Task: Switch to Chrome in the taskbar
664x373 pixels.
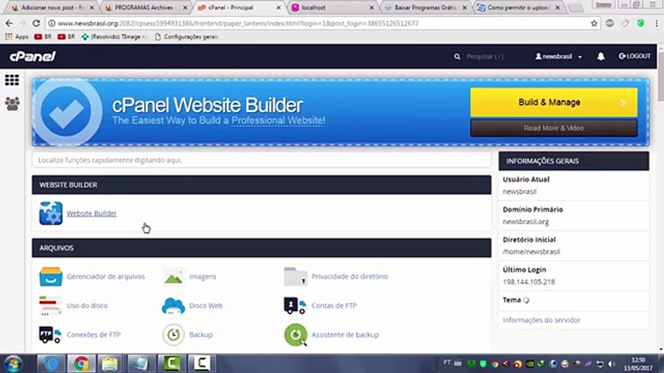Action: point(81,364)
